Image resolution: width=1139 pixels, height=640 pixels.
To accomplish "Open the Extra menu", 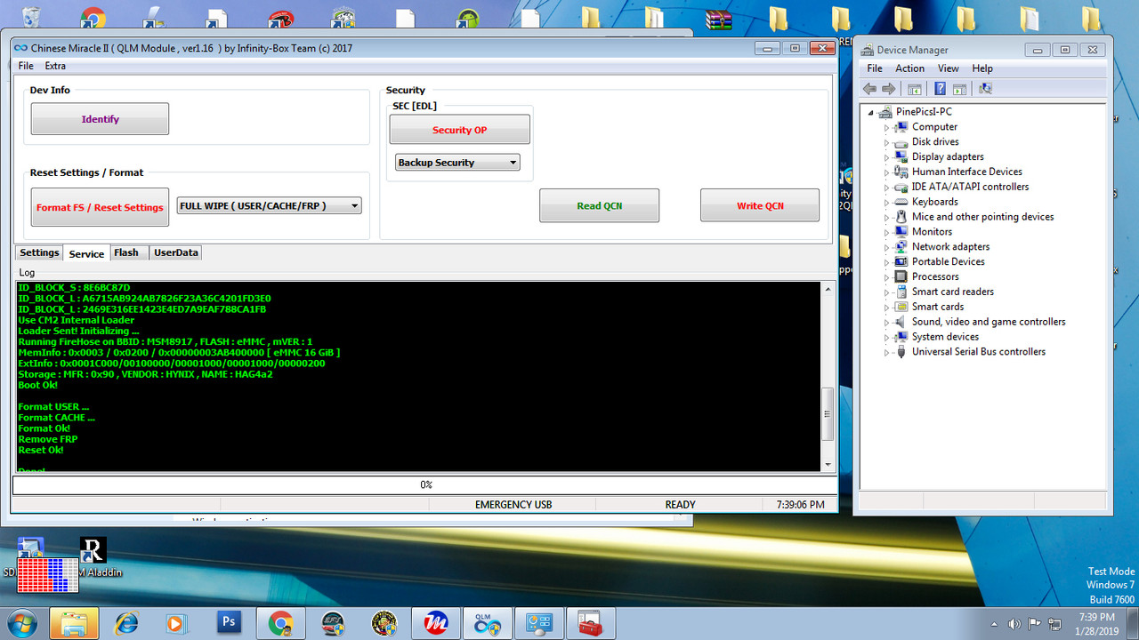I will click(x=55, y=66).
